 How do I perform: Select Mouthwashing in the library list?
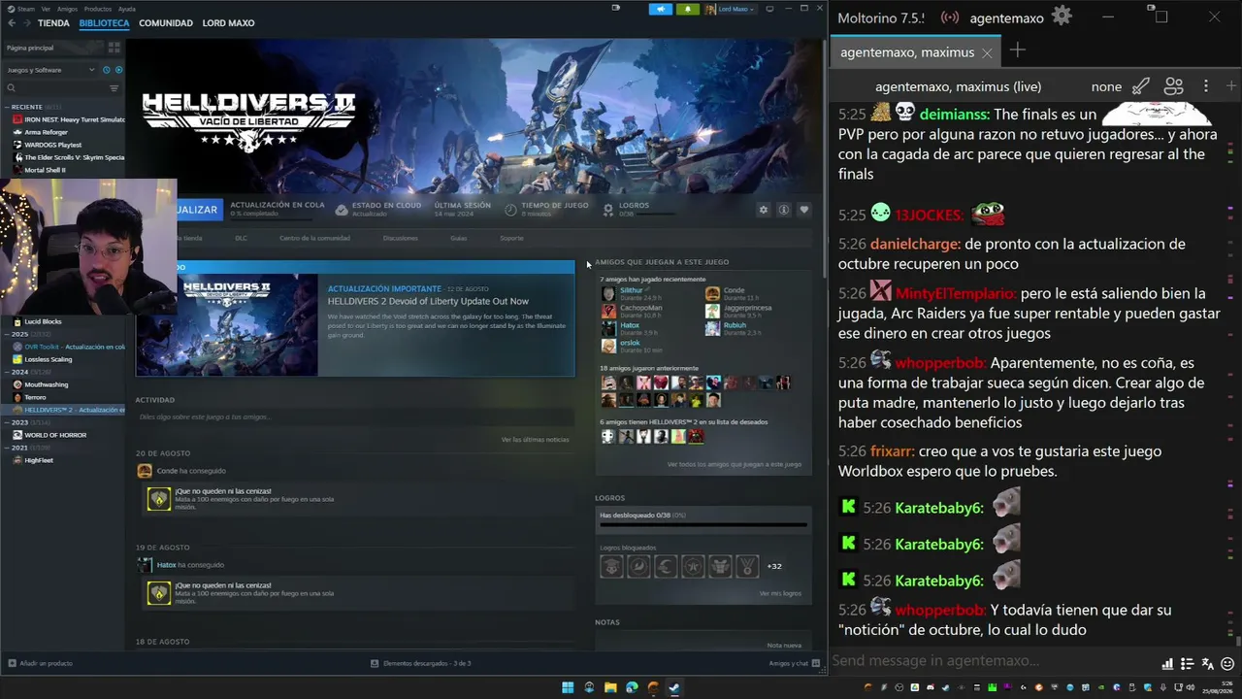pyautogui.click(x=47, y=384)
